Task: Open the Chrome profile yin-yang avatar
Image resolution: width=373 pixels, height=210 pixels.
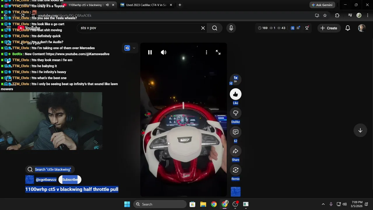Action: [x=359, y=15]
